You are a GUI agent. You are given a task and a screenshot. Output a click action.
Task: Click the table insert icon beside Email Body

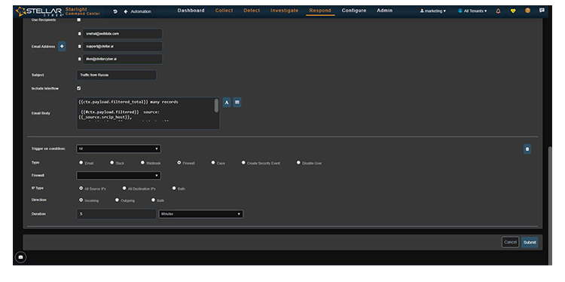(237, 103)
